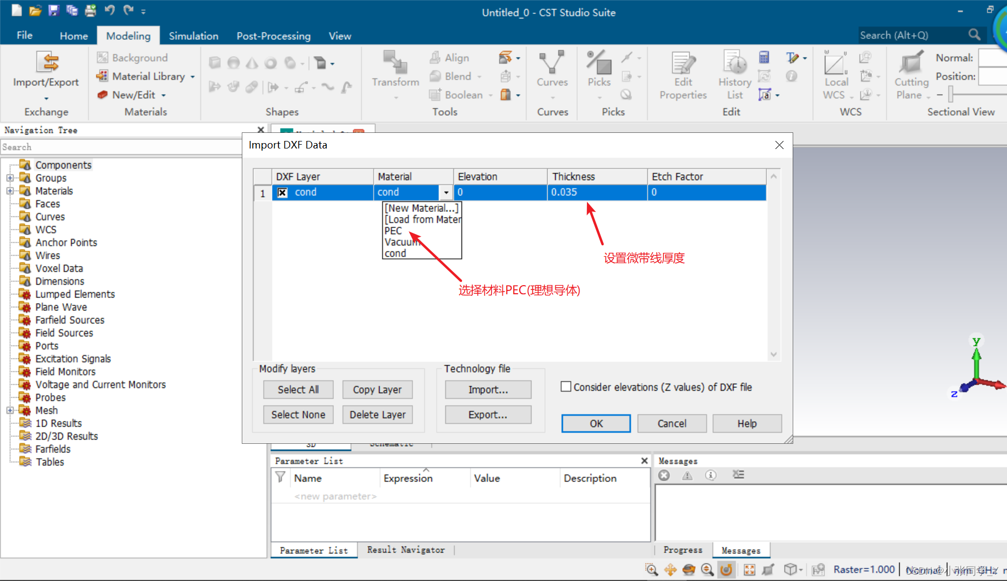Enable Consider elevations of DXF file
This screenshot has height=581, width=1007.
coord(566,386)
